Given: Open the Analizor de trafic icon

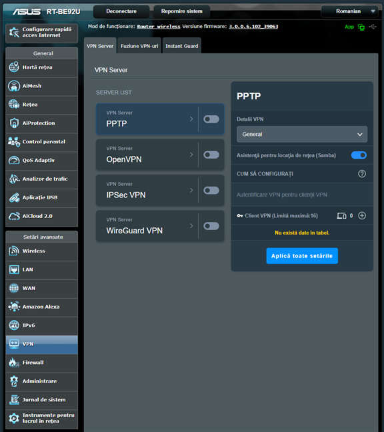Looking at the screenshot, I should point(14,179).
